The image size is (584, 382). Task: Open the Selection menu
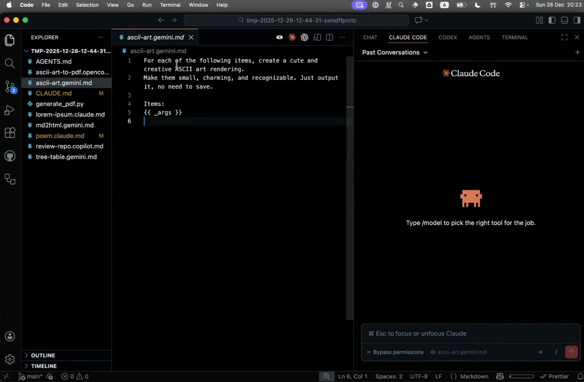pos(87,5)
